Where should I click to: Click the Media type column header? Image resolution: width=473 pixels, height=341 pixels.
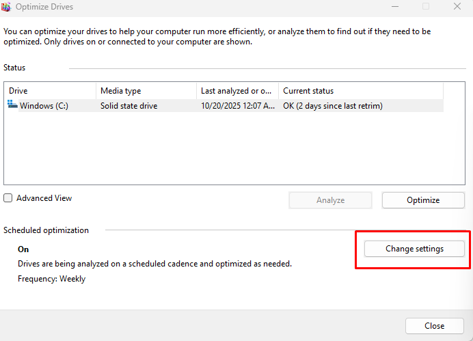click(146, 91)
